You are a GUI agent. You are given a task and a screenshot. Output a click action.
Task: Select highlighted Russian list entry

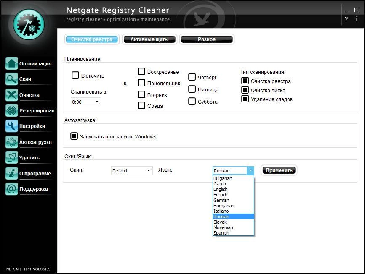pyautogui.click(x=233, y=217)
